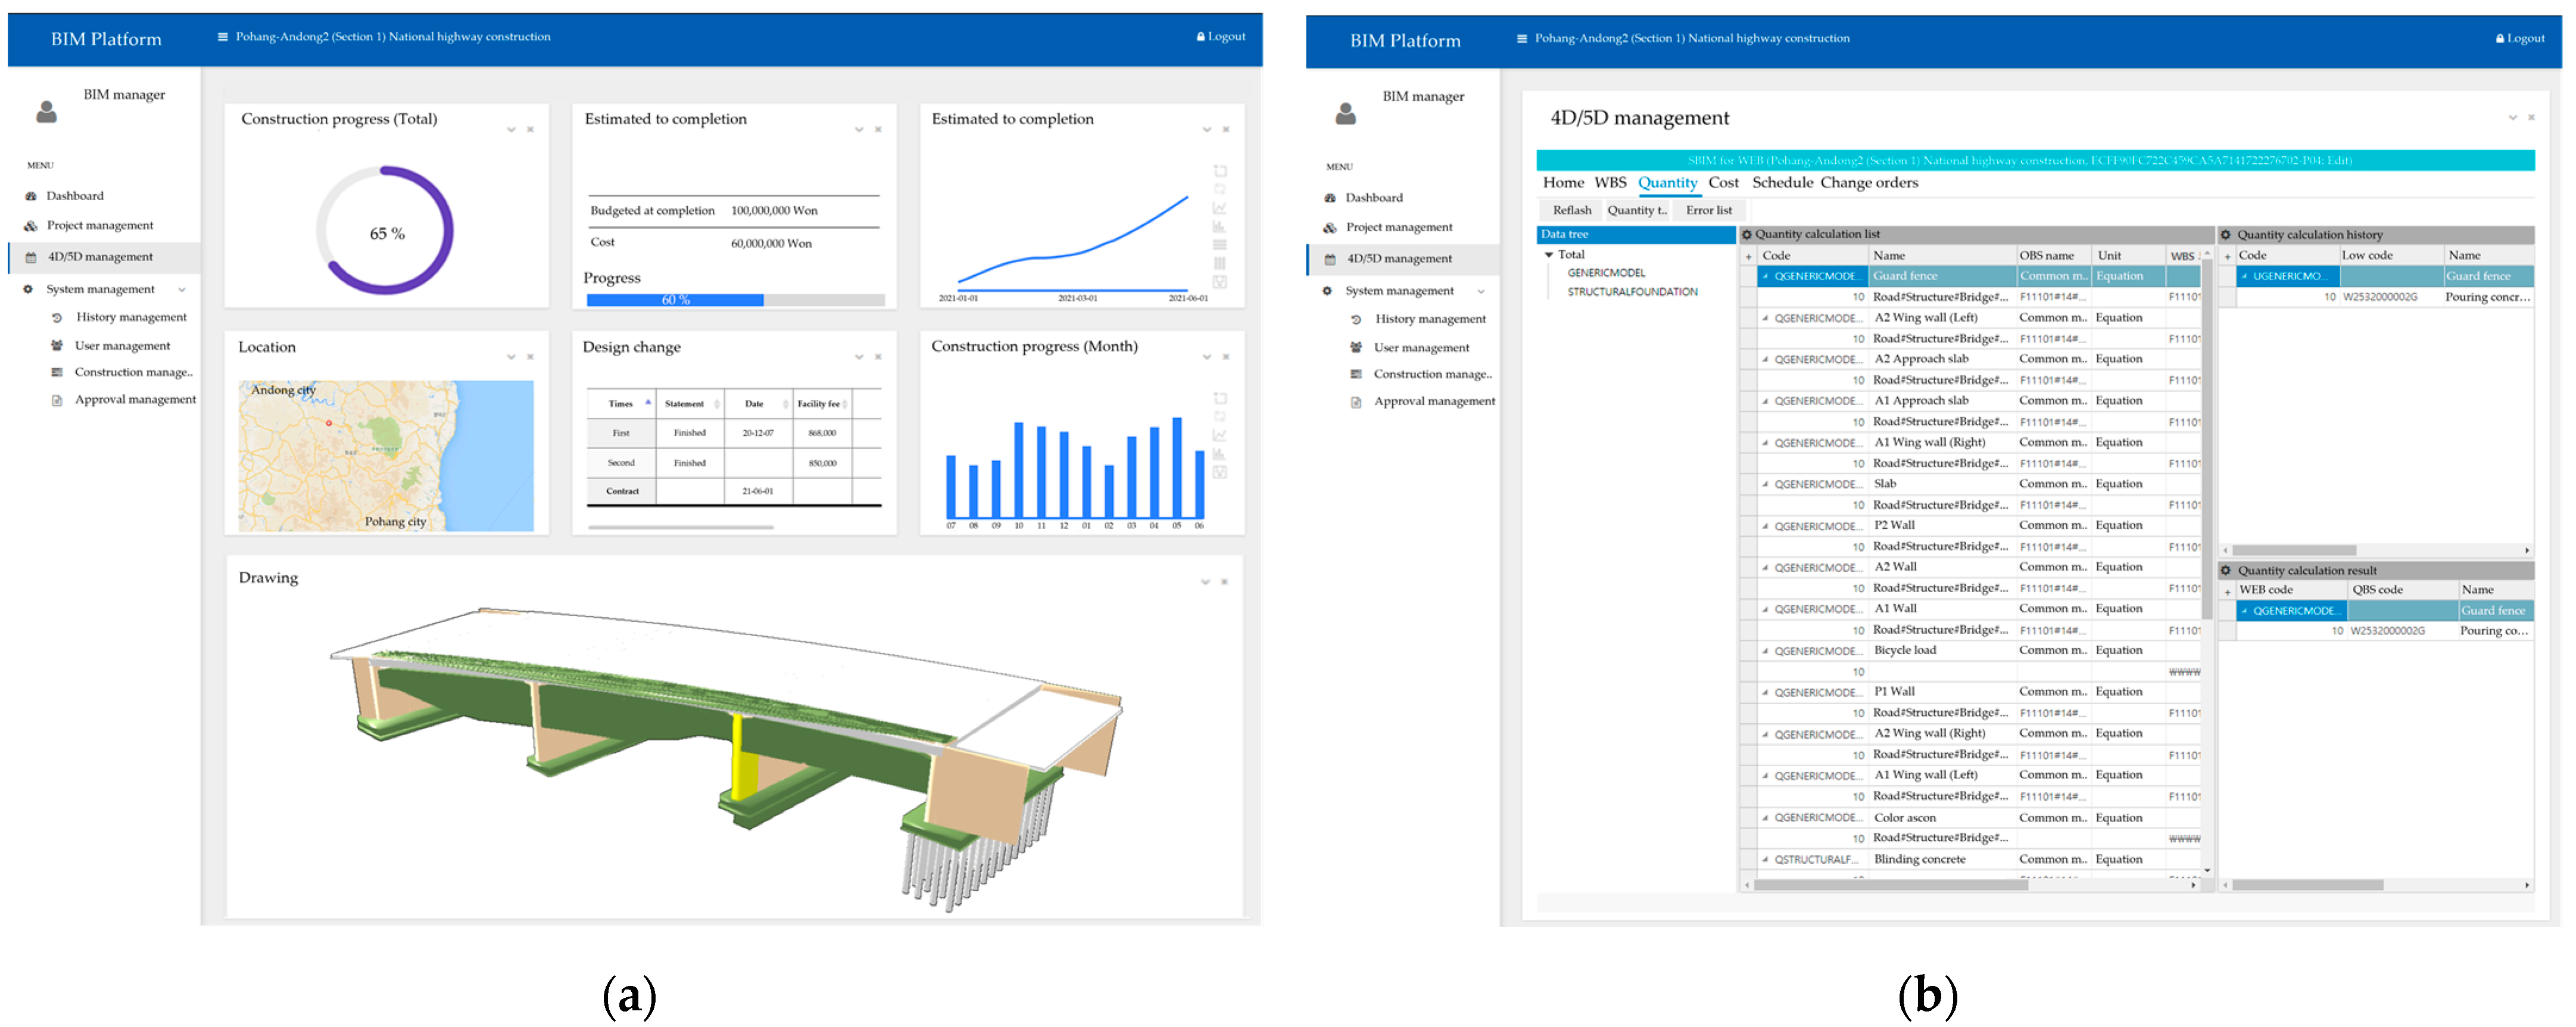Open the Change orders tab

point(1869,183)
